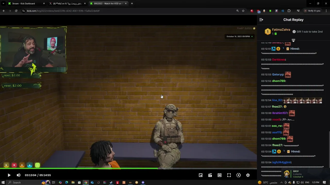Viewport: 330px width, 185px height.
Task: Mute the video volume
Action: (x=19, y=175)
